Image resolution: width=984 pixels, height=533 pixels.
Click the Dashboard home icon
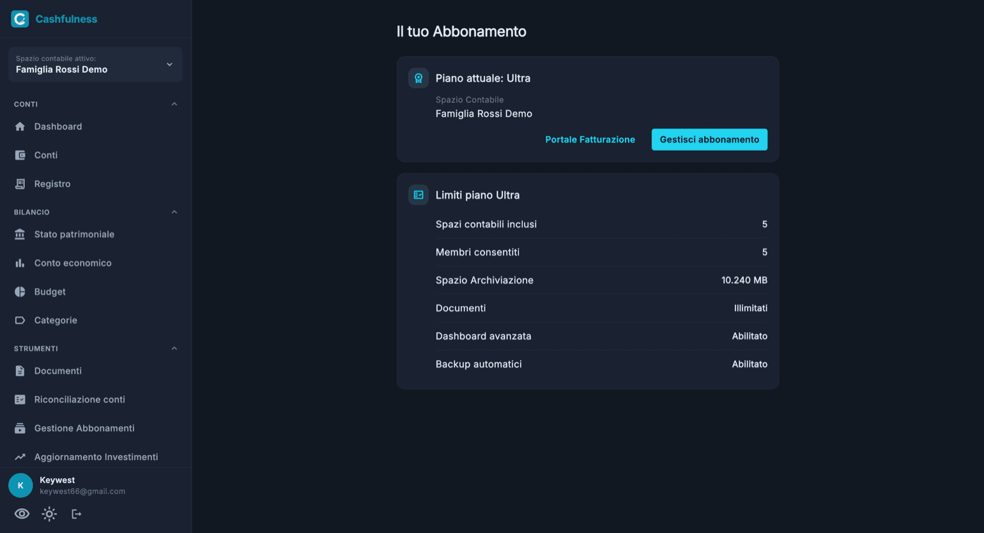(20, 127)
